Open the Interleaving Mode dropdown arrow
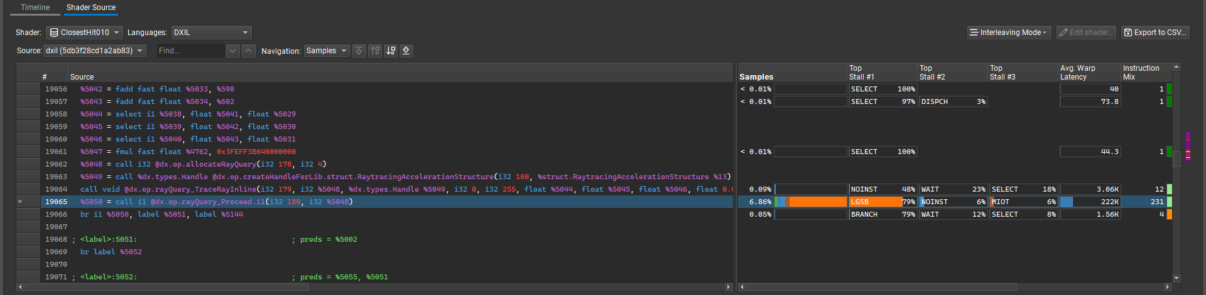This screenshot has height=295, width=1206. pos(1045,33)
